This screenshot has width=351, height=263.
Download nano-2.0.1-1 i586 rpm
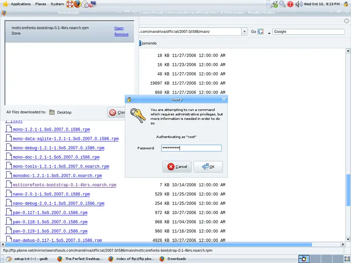(x=51, y=194)
